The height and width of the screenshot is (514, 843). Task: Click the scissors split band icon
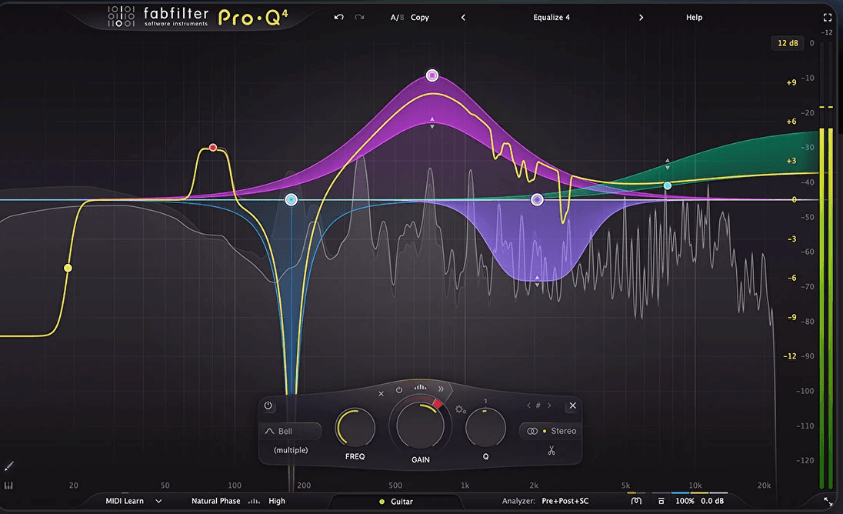tap(551, 450)
